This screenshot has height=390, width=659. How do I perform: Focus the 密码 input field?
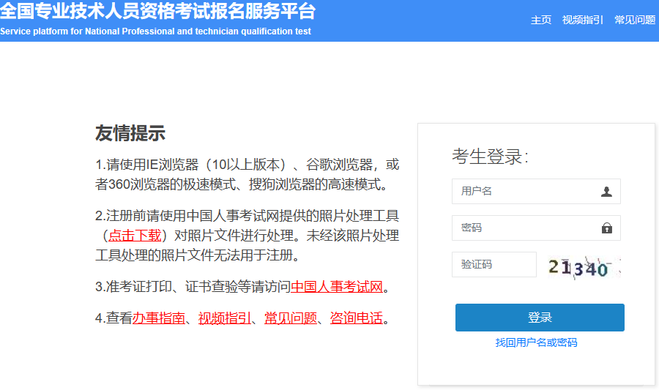527,228
